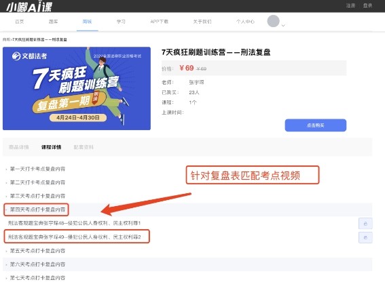This screenshot has height=282, width=385.
Task: Click the lock icon for lesson 张宇琛49
Action: point(365,237)
